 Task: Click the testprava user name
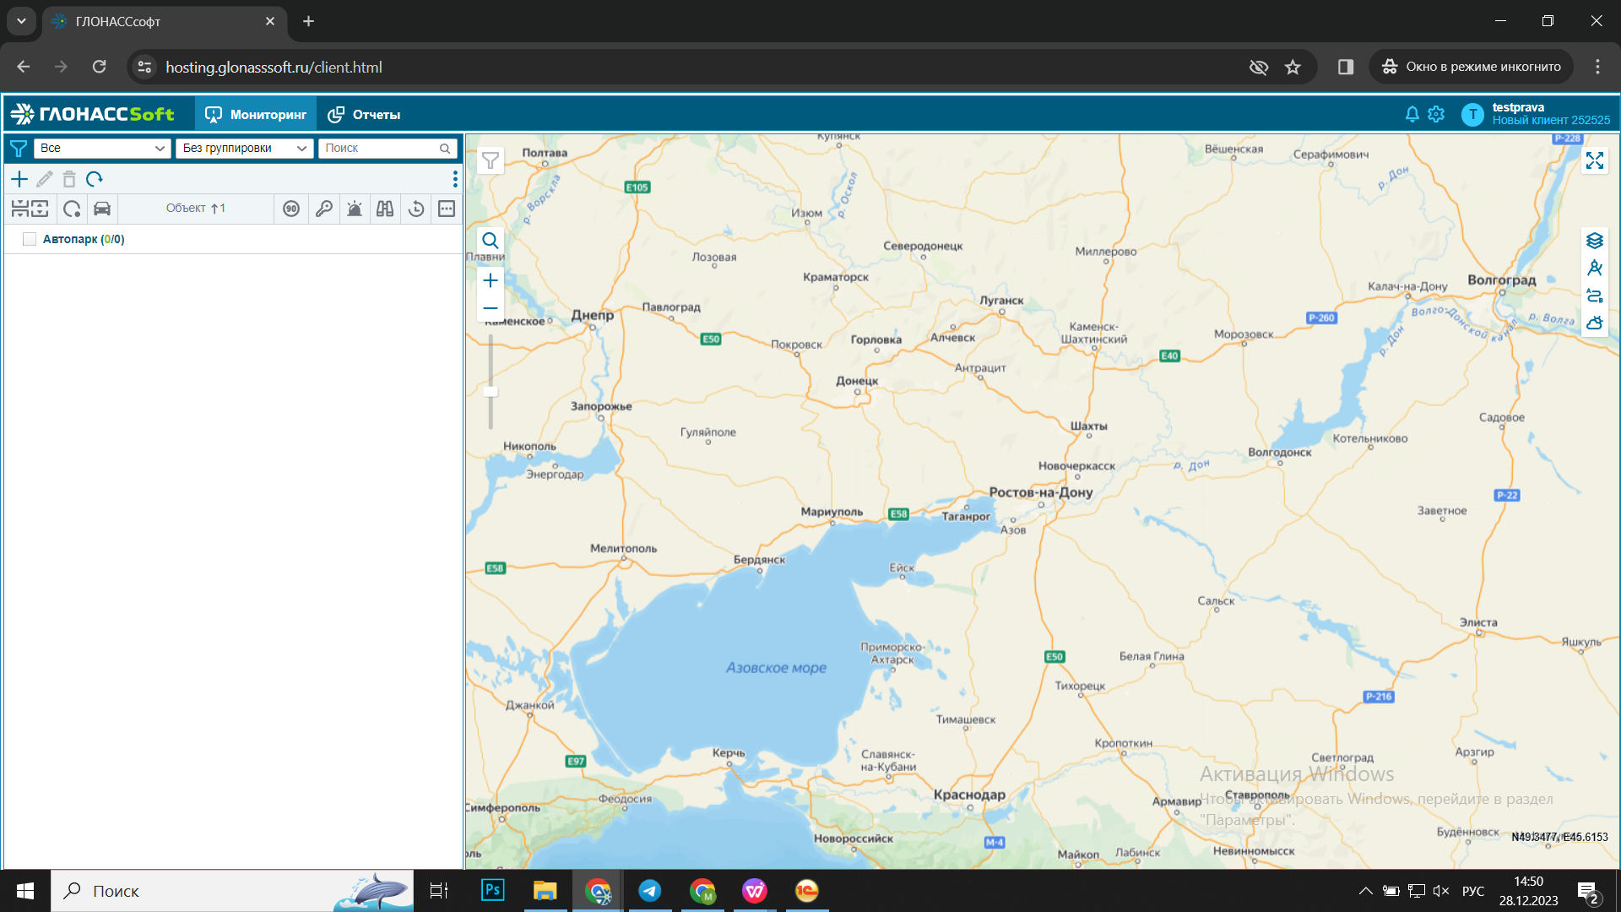(1518, 107)
